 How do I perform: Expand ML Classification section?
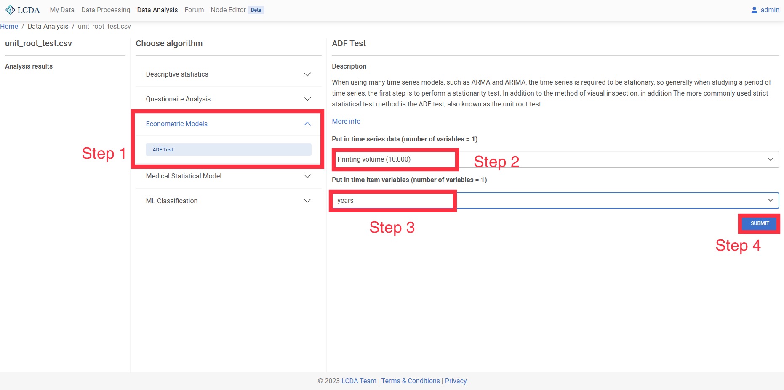[307, 201]
